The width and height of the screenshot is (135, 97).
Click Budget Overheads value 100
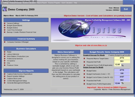coord(122,74)
